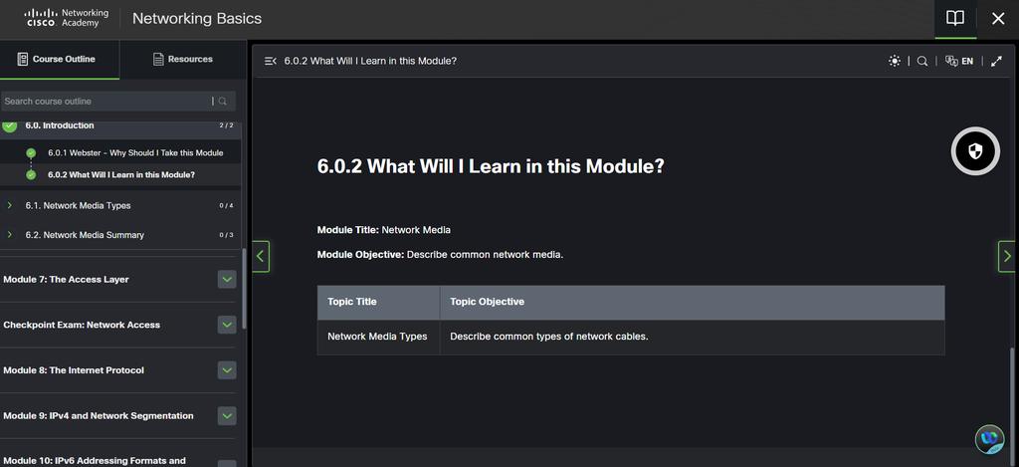Viewport: 1019px width, 467px height.
Task: Click the Topic Objective column header
Action: 693,302
